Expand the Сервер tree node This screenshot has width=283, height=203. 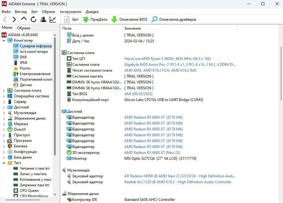(4, 102)
